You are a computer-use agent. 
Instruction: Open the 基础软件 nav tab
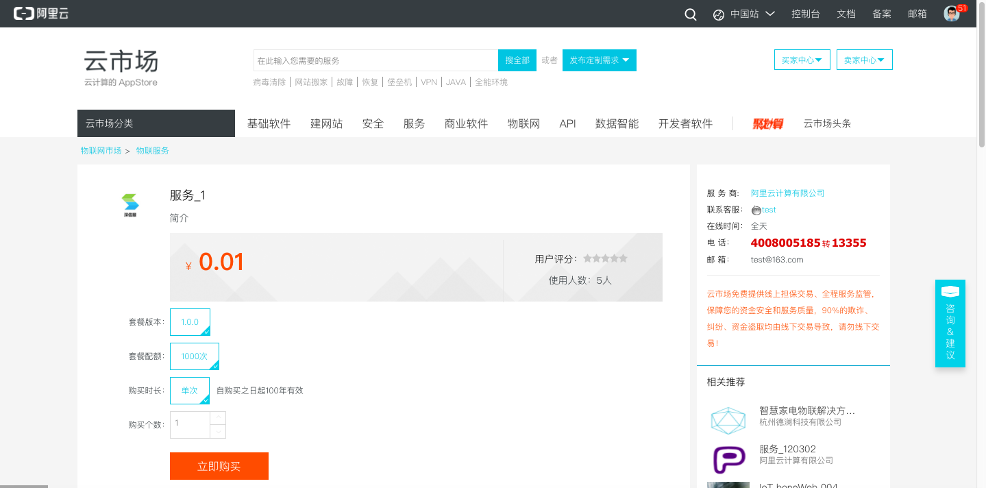269,123
